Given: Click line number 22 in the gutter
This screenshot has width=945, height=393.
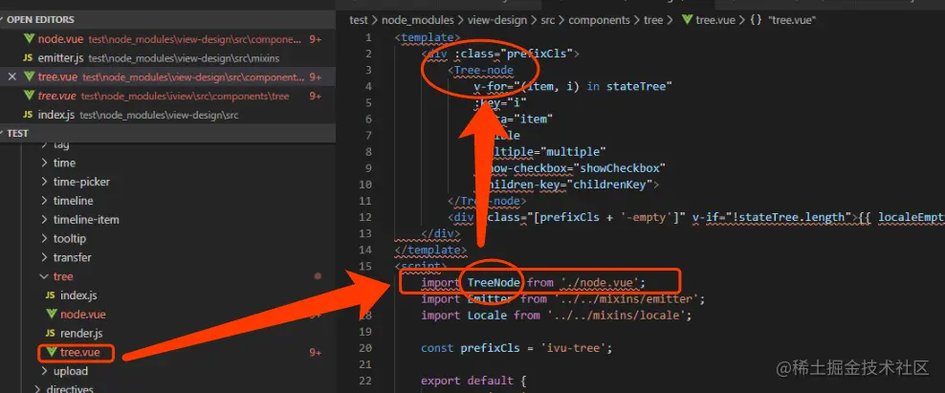Looking at the screenshot, I should click(365, 381).
